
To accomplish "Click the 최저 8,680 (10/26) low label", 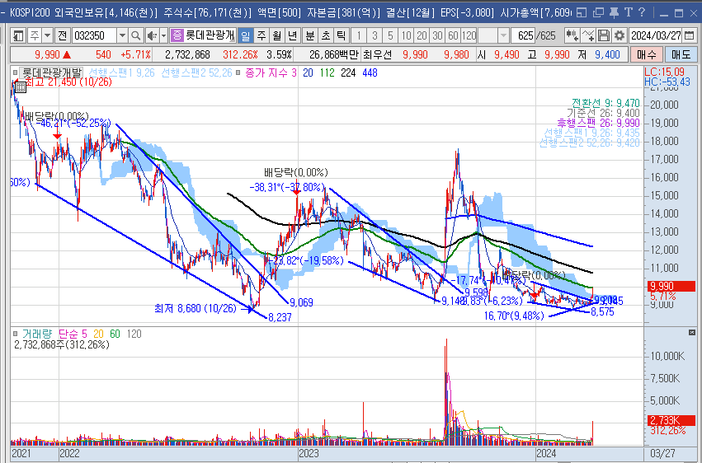I will [196, 308].
